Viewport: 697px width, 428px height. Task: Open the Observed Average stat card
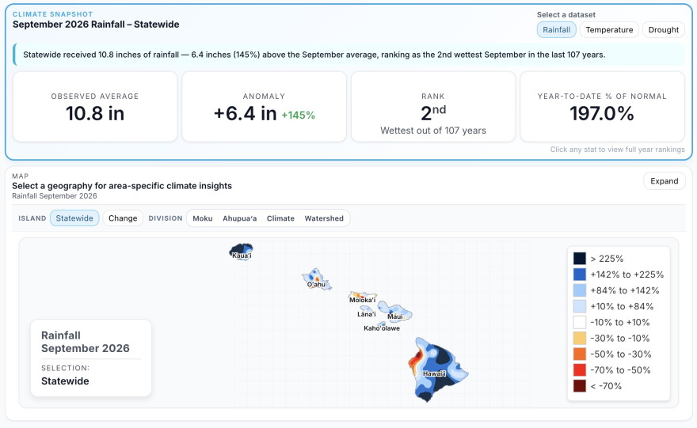pos(95,107)
